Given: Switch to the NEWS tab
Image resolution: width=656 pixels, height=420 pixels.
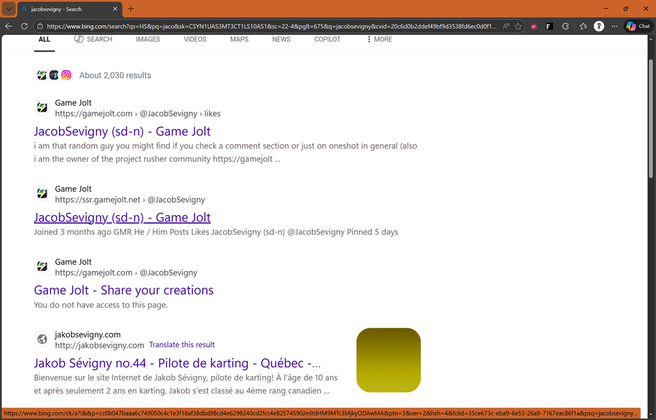Looking at the screenshot, I should [x=281, y=39].
